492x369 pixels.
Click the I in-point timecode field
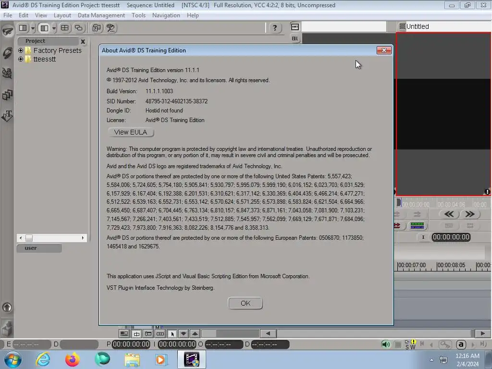177,344
